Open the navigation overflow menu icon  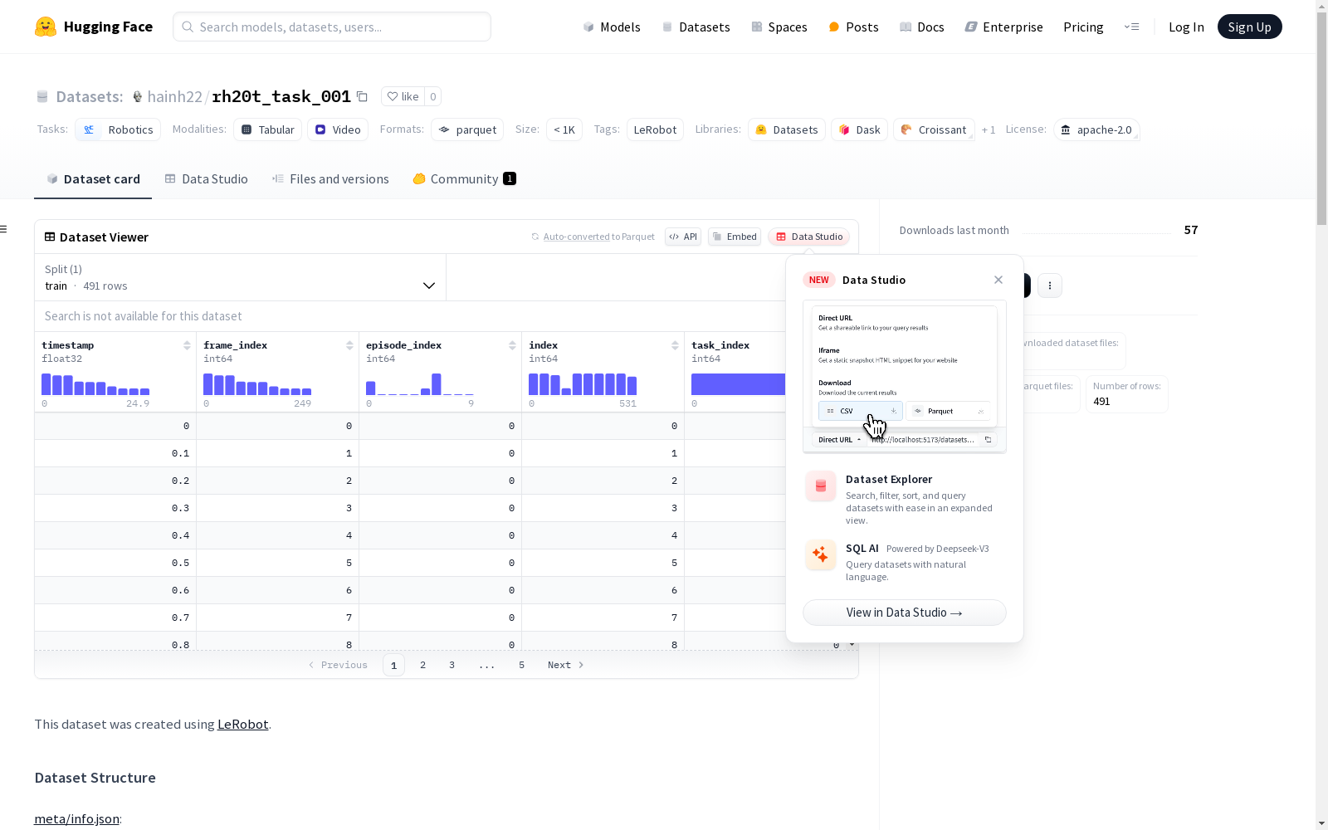[x=1131, y=27]
